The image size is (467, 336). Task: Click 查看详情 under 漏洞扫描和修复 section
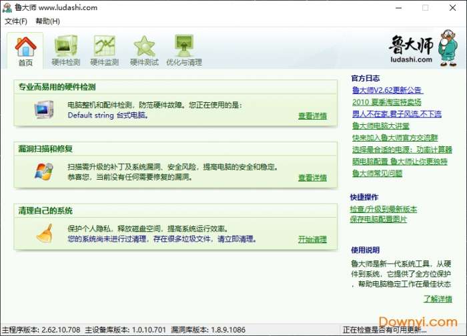point(312,178)
